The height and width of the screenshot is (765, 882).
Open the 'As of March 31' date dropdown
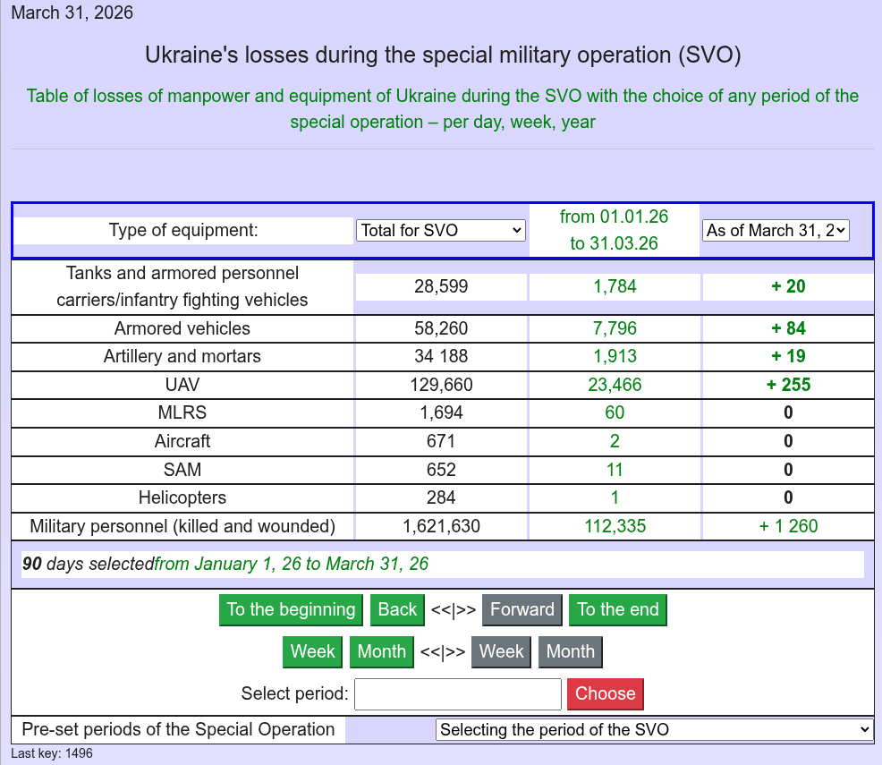[776, 231]
